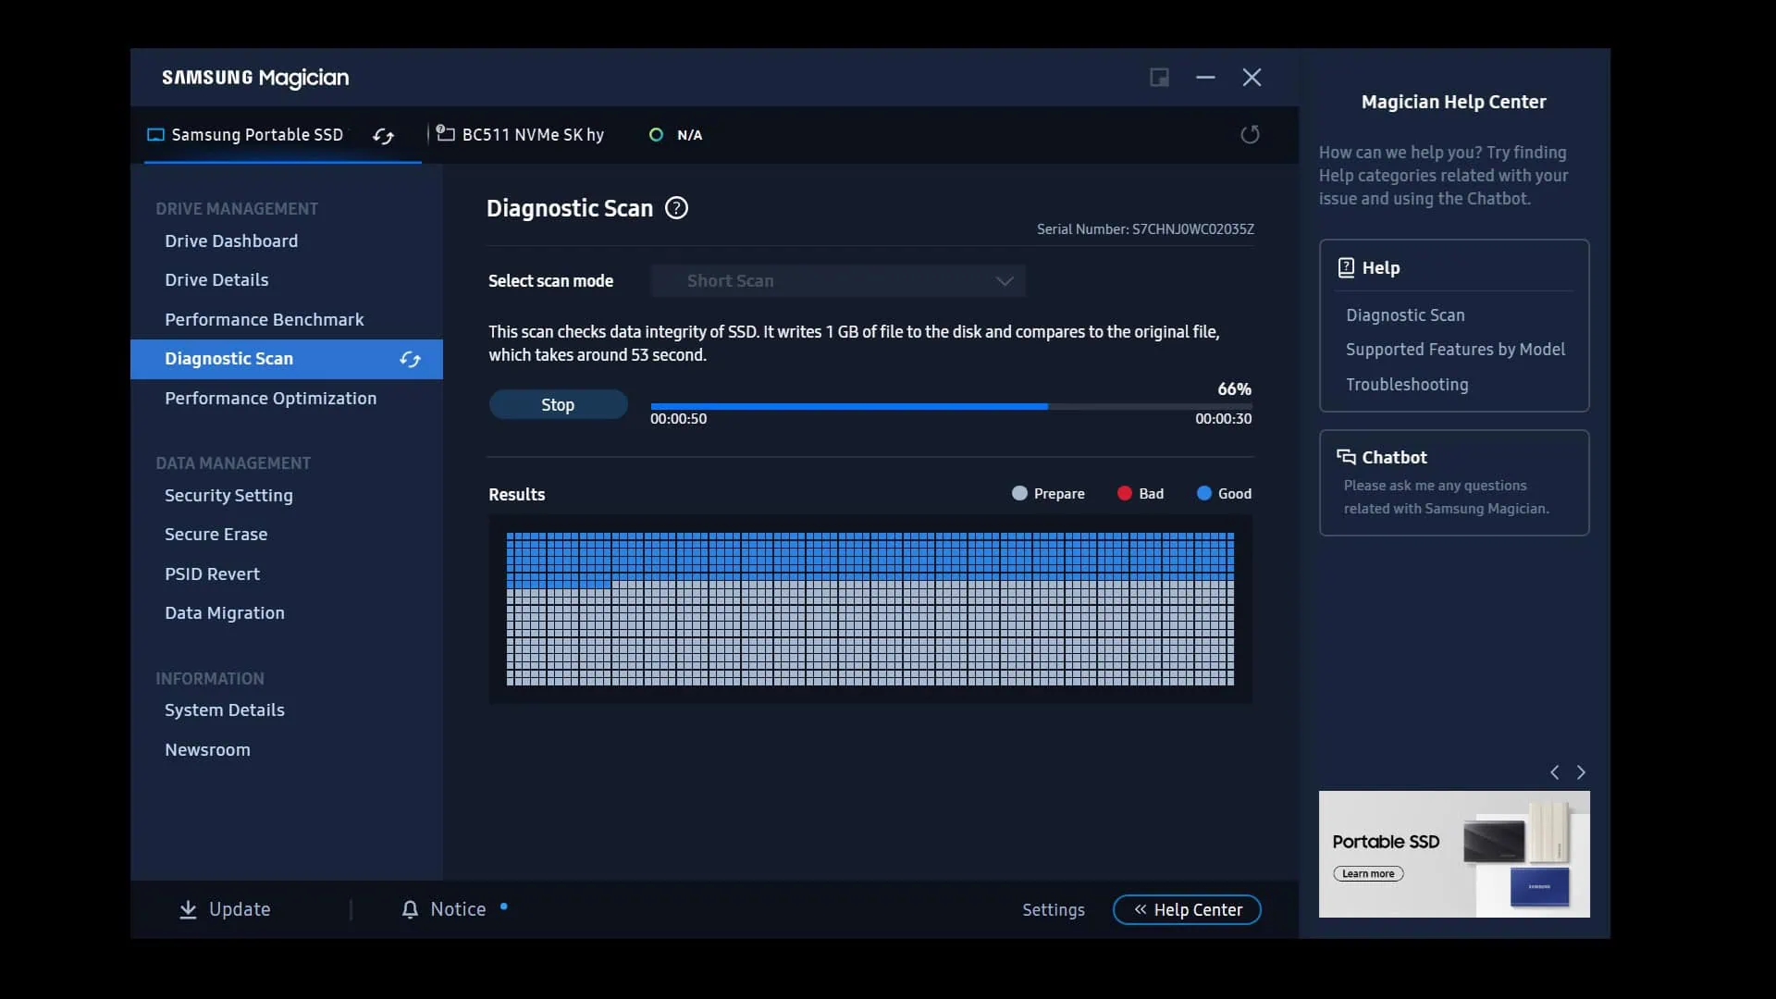Open Newsroom
Viewport: 1776px width, 999px height.
click(207, 750)
